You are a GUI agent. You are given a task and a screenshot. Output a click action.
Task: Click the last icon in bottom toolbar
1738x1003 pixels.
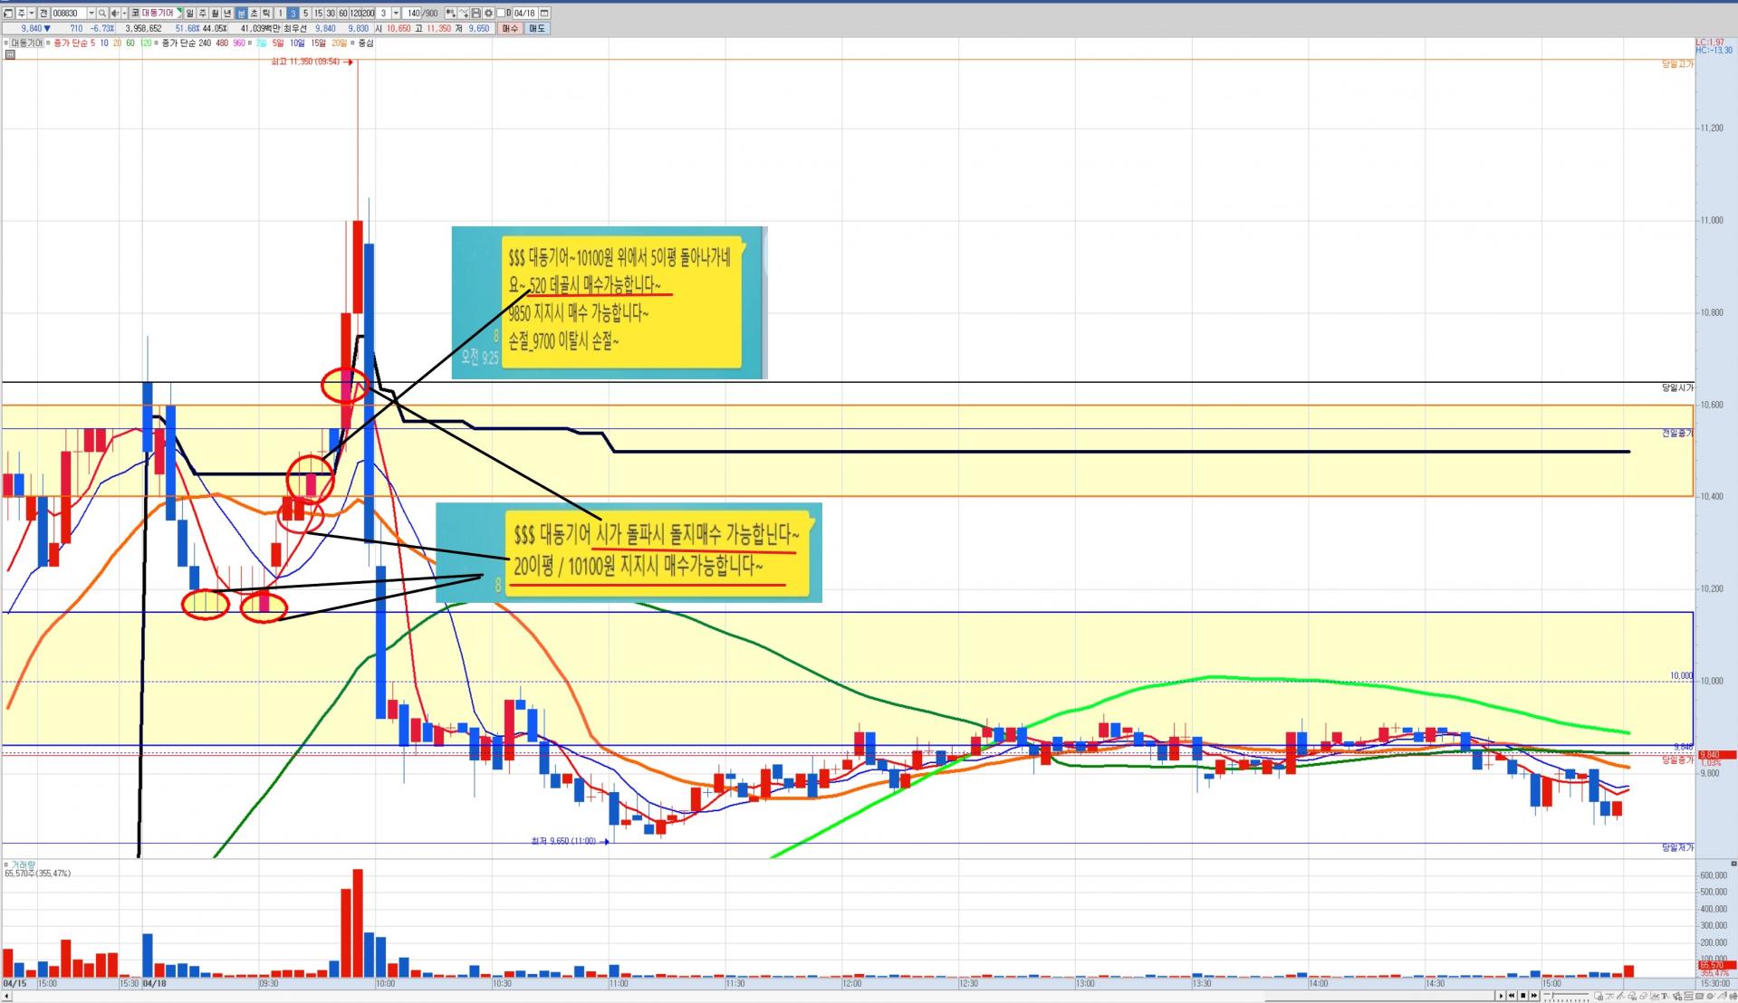(1733, 996)
